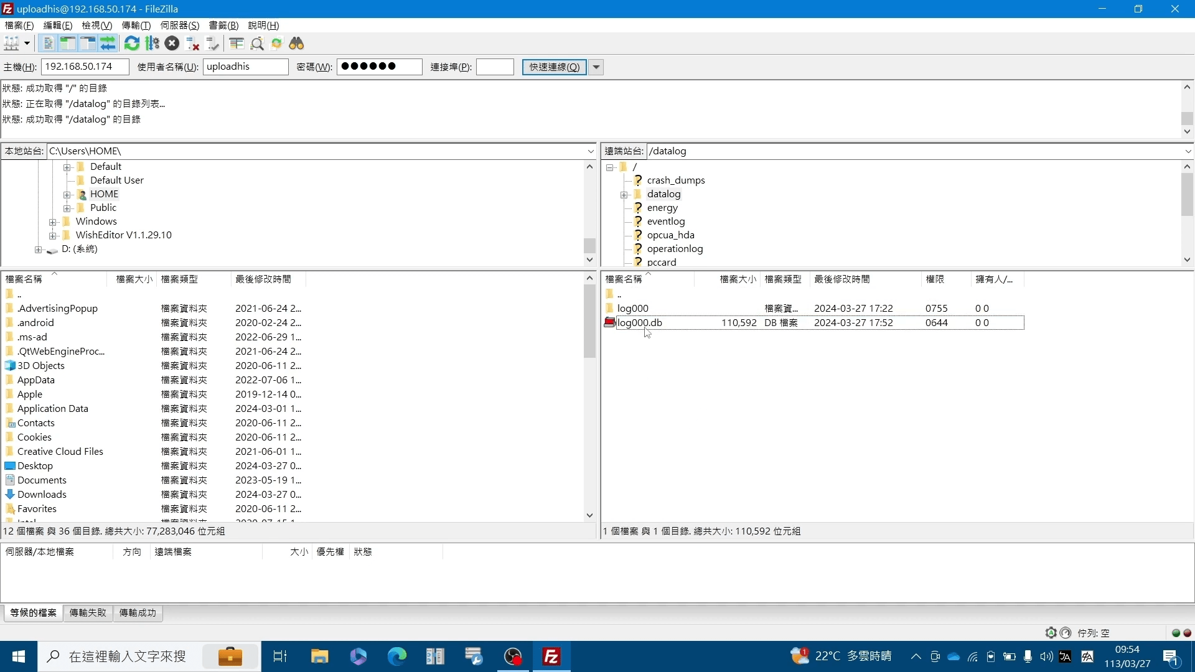Toggle local directory tree view
Viewport: 1195px width, 672px height.
68,44
